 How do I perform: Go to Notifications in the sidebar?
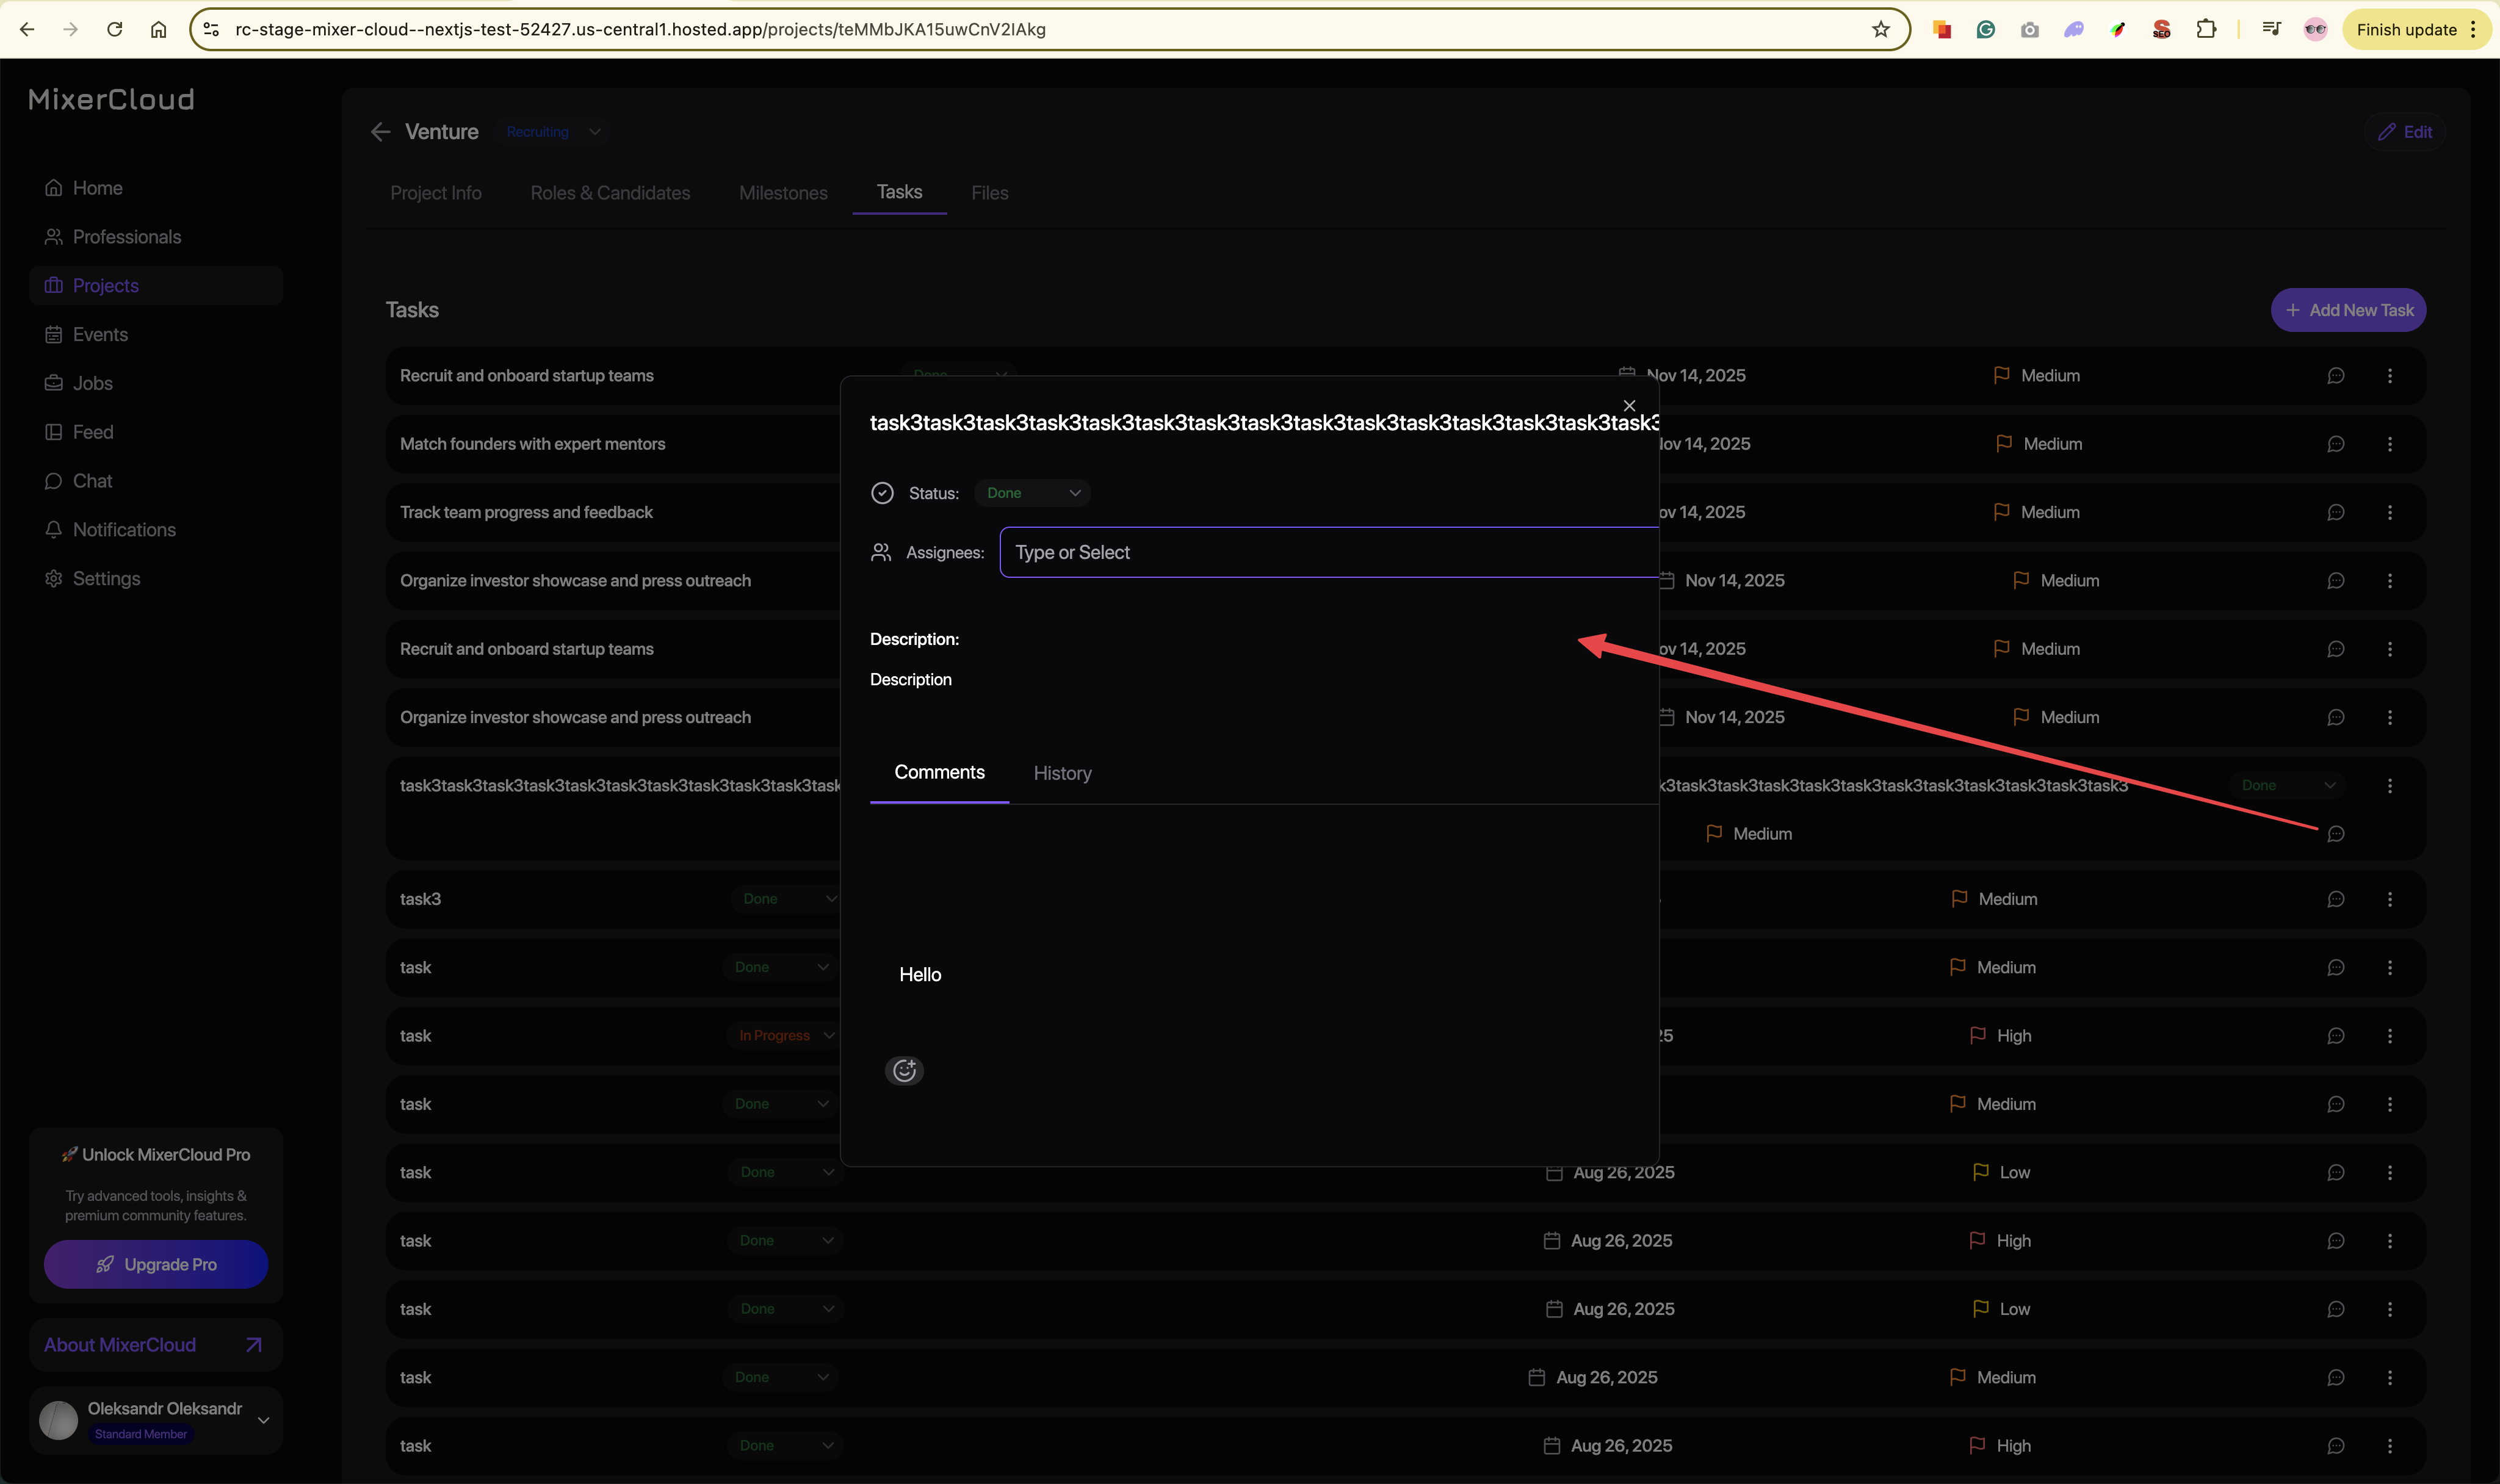pos(123,530)
